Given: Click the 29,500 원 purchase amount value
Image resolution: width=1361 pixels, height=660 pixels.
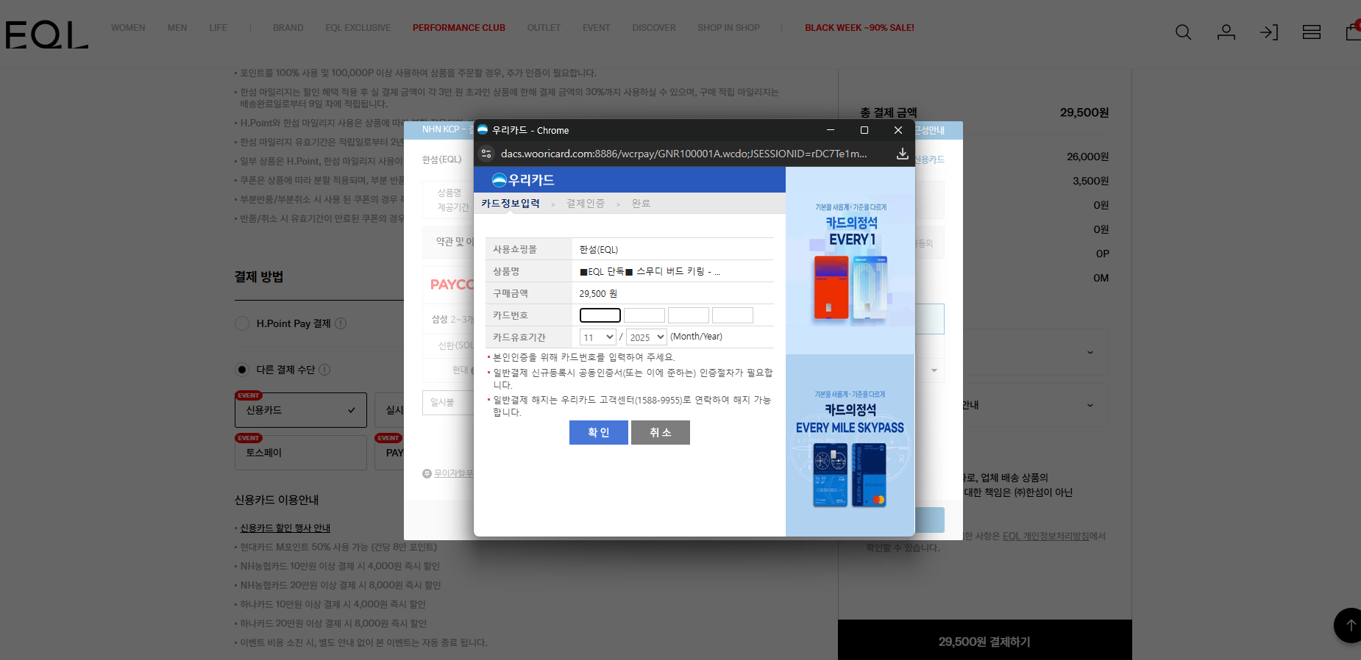Looking at the screenshot, I should (x=598, y=294).
